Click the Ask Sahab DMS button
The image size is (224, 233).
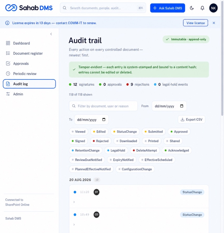pyautogui.click(x=167, y=8)
